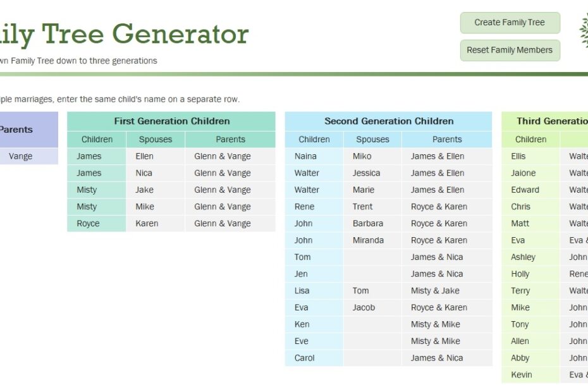
Task: Click the Create Family Tree button
Action: [510, 22]
